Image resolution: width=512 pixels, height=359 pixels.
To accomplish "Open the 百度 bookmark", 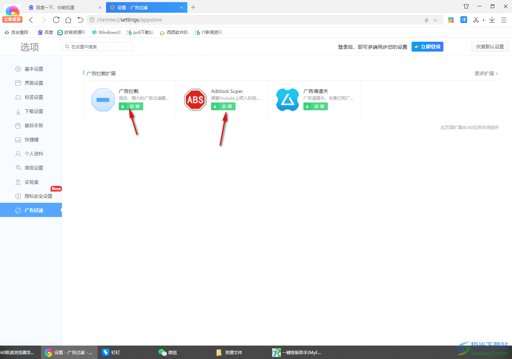I will click(46, 33).
